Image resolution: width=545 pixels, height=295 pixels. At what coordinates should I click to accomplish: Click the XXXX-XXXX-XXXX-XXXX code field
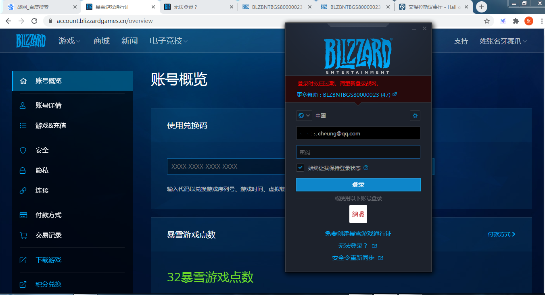point(226,166)
